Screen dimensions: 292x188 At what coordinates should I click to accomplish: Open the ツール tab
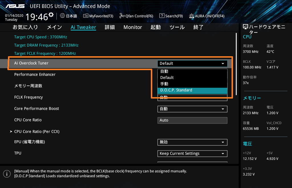click(177, 27)
